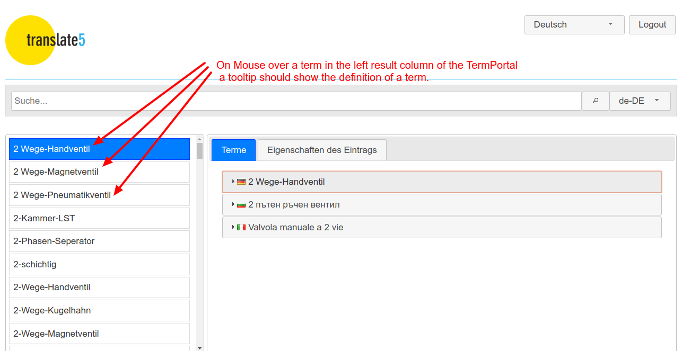Click the Italian flag icon
Image resolution: width=682 pixels, height=351 pixels.
coord(241,228)
